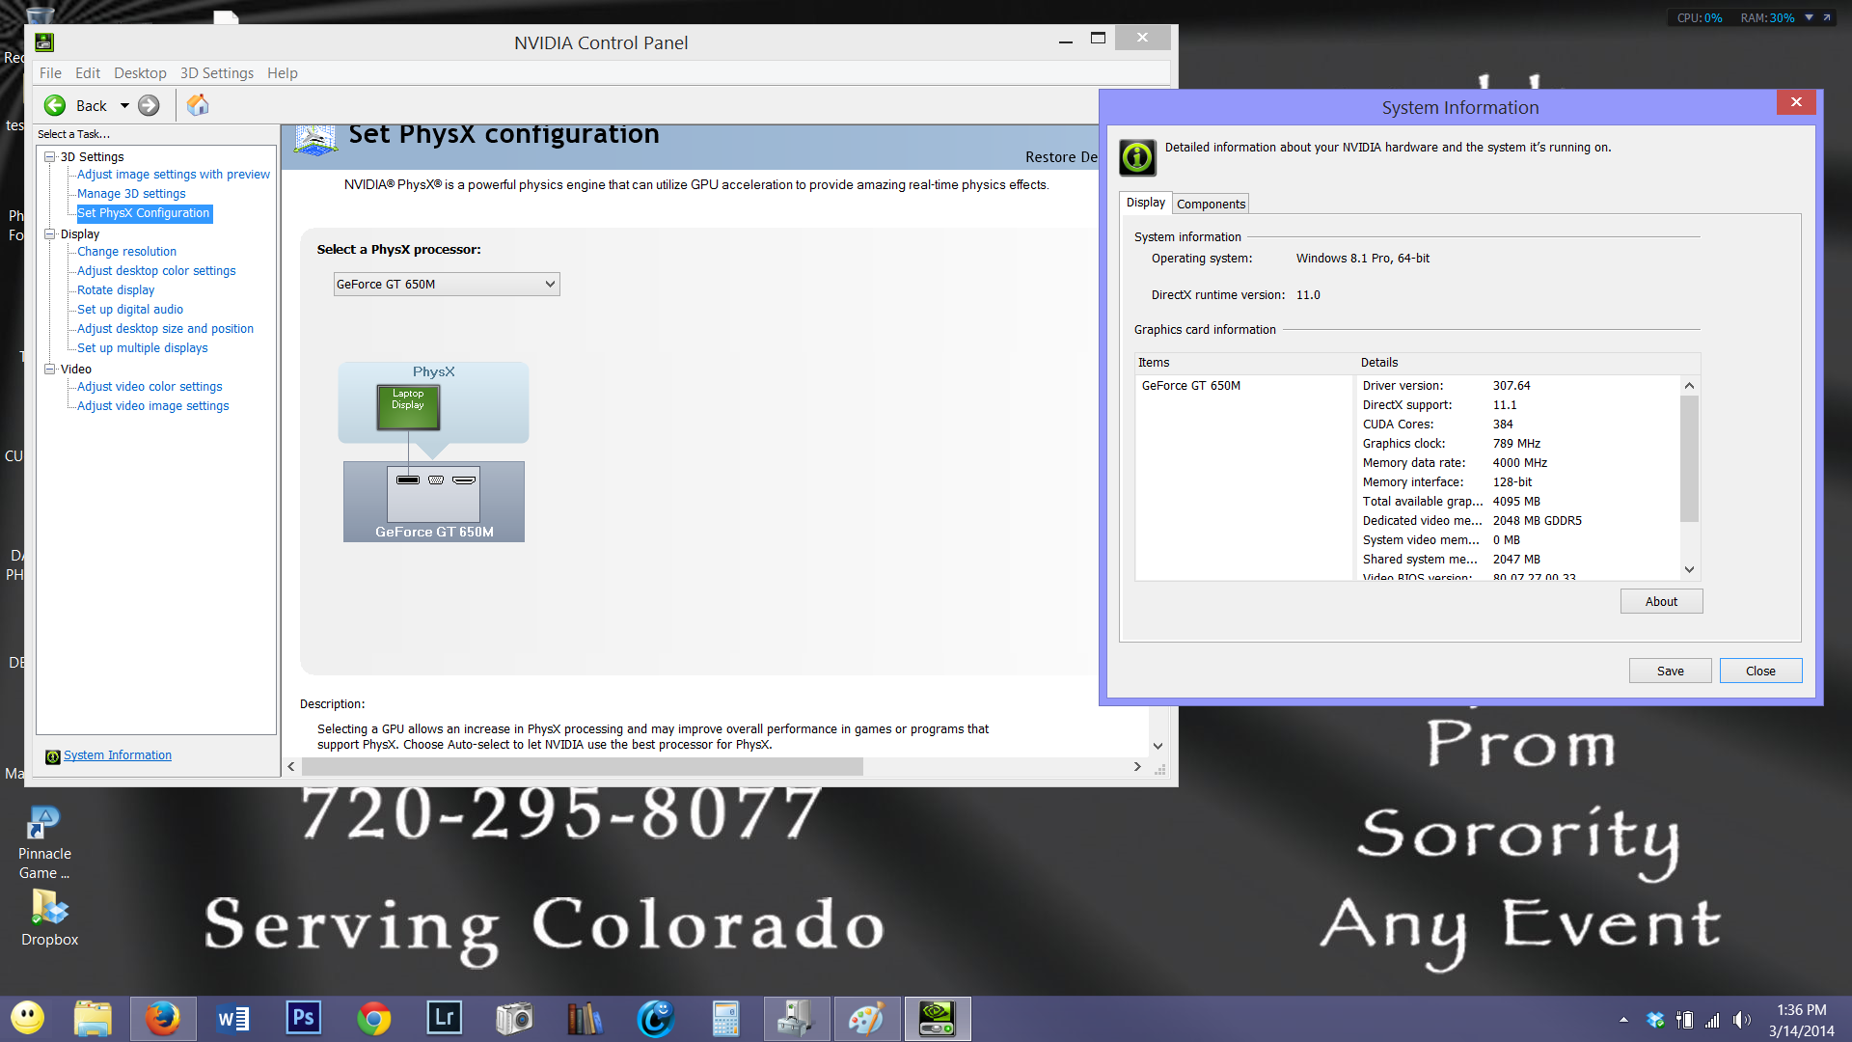Click the System Information green info icon
The image size is (1852, 1042).
[1137, 156]
